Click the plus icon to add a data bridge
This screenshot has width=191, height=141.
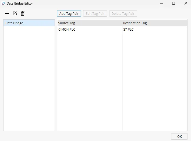[7, 13]
